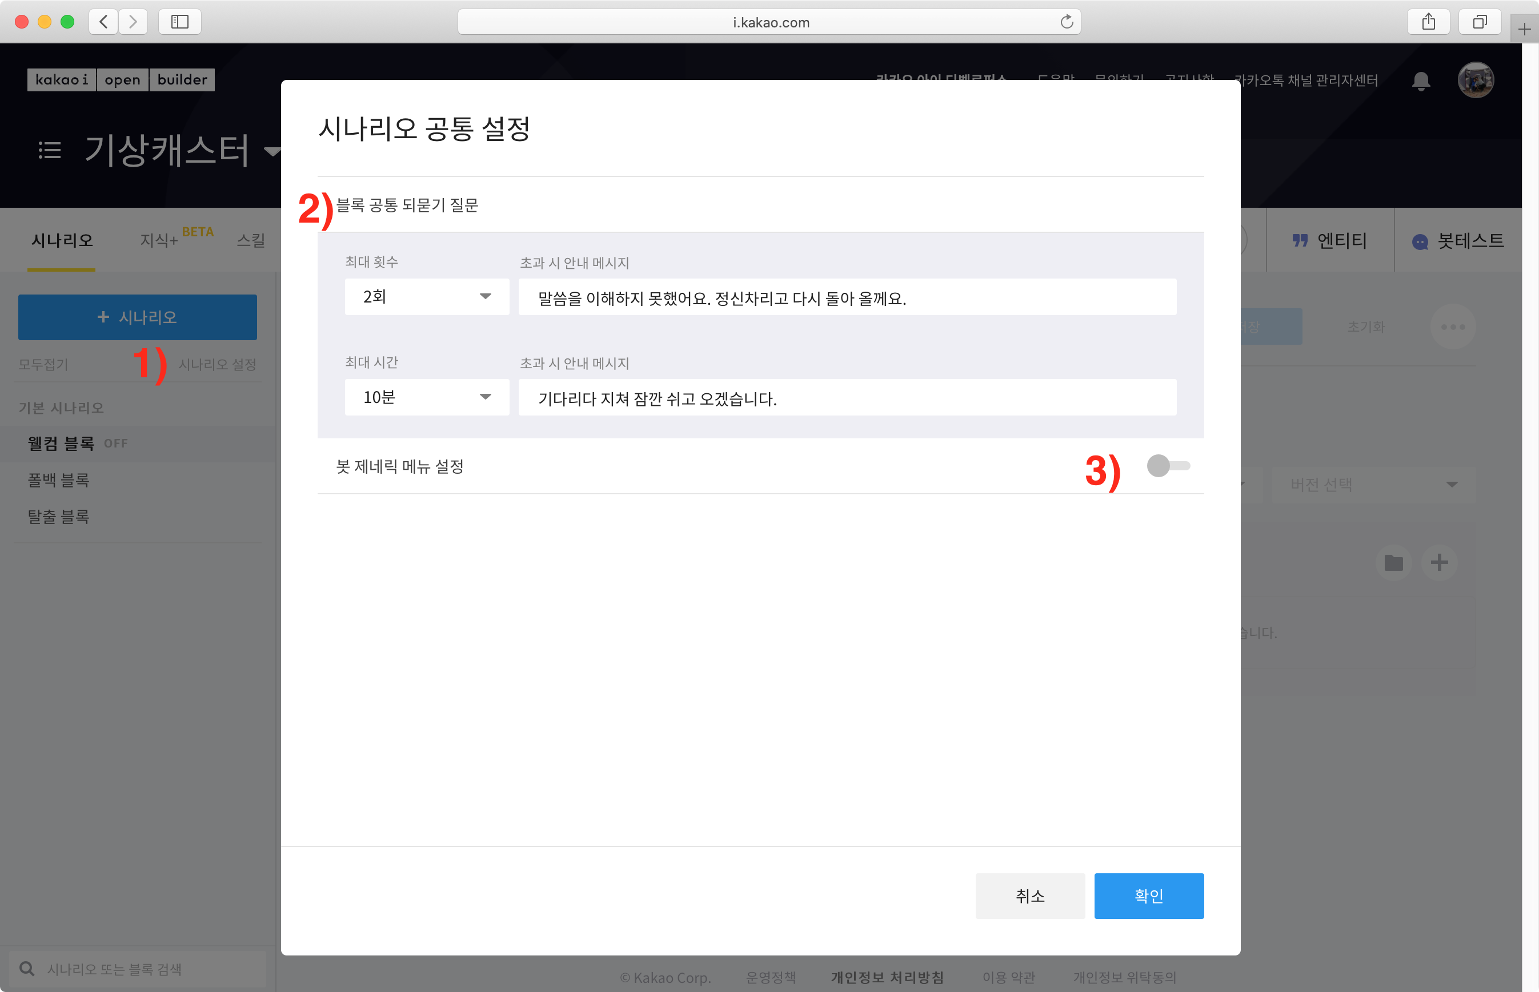Image resolution: width=1539 pixels, height=992 pixels.
Task: Click the 기다리다 지쳐 message field
Action: 847,398
